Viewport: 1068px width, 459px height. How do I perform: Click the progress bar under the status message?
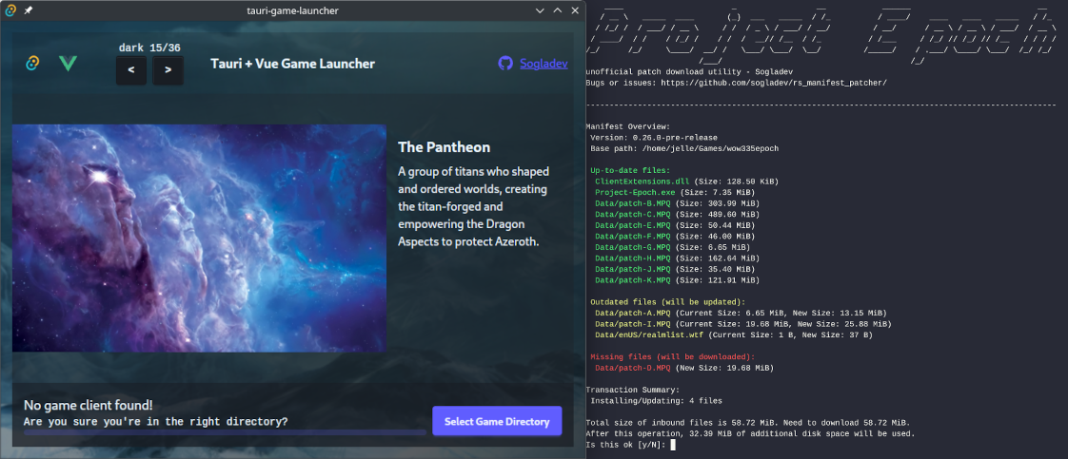pos(225,431)
